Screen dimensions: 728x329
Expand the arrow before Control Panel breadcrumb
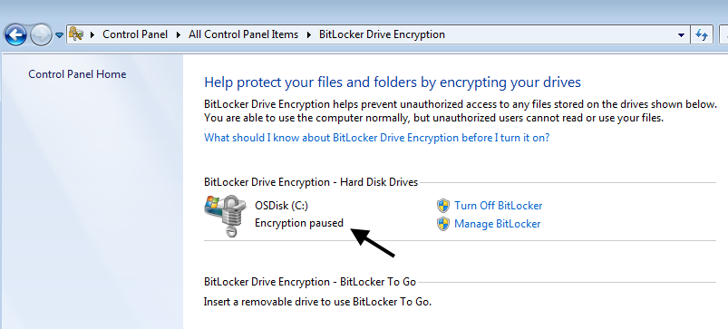[92, 34]
